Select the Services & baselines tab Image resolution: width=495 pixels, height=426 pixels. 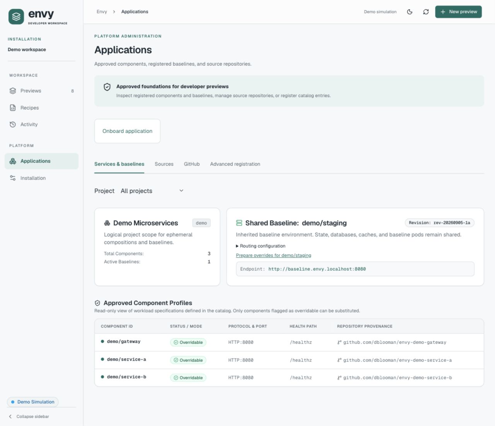(x=119, y=164)
